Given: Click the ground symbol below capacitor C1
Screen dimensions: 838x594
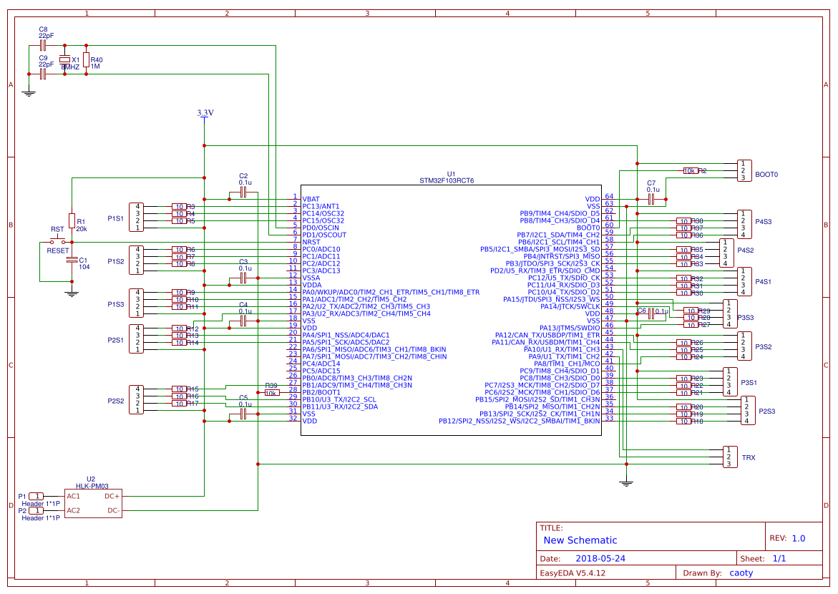Looking at the screenshot, I should pos(71,292).
